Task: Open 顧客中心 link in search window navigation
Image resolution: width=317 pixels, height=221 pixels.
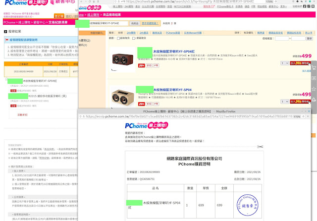Action: tap(273, 6)
